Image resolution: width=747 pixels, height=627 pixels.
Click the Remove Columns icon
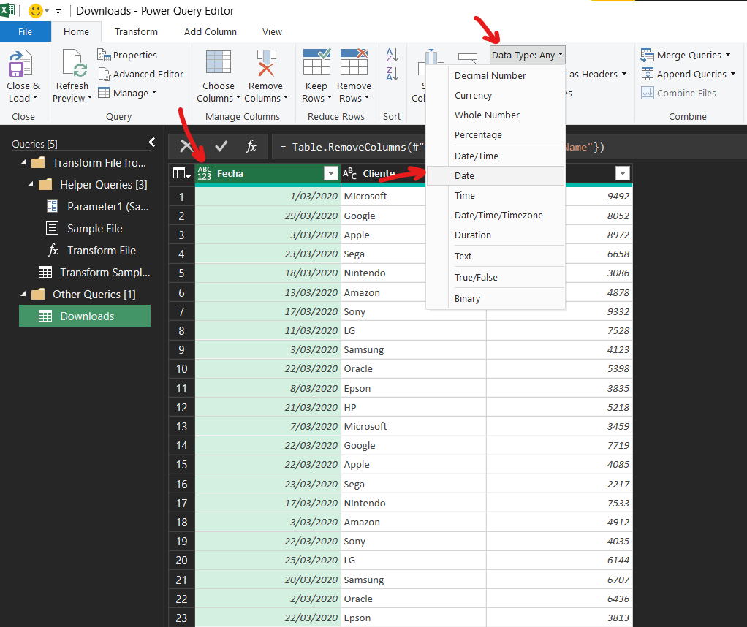(266, 63)
